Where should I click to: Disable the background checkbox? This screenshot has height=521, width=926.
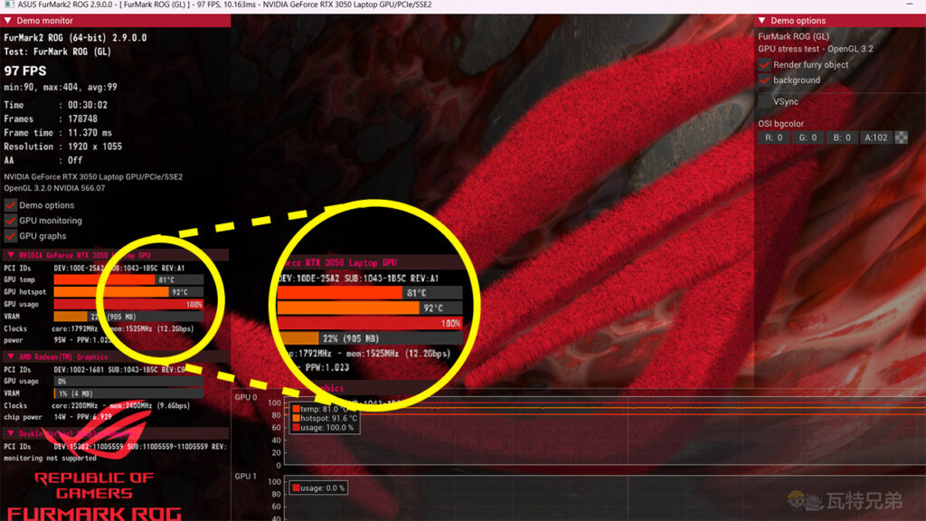tap(765, 81)
